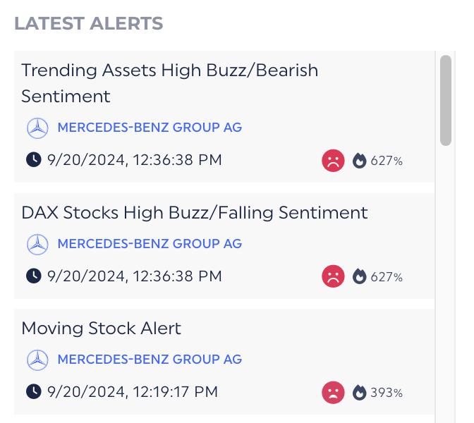The image size is (474, 423).
Task: Click clock icon in Trending Assets alert
Action: tap(33, 160)
